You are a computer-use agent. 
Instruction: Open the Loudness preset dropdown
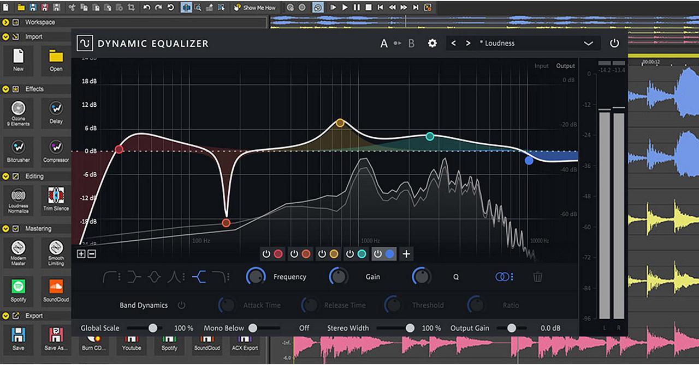coord(588,43)
